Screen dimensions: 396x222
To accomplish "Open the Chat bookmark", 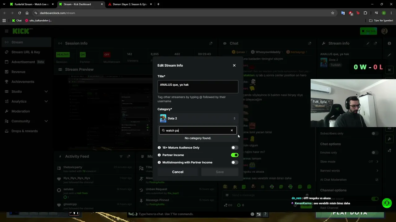I will [17, 21].
